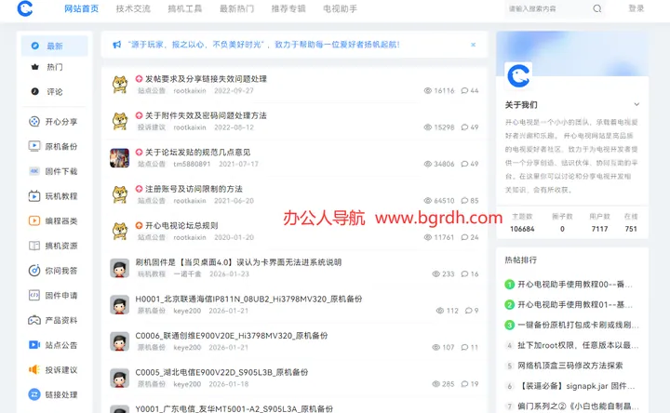Image resolution: width=670 pixels, height=413 pixels.
Task: Click the view count eye icon for 发帖要求 post
Action: (x=427, y=90)
